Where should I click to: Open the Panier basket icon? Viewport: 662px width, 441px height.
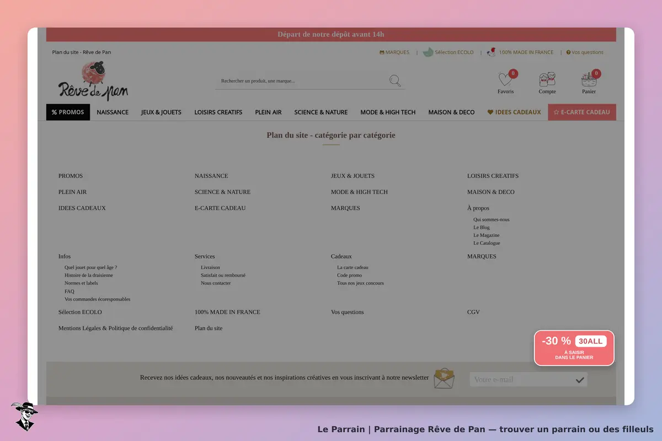pos(589,79)
